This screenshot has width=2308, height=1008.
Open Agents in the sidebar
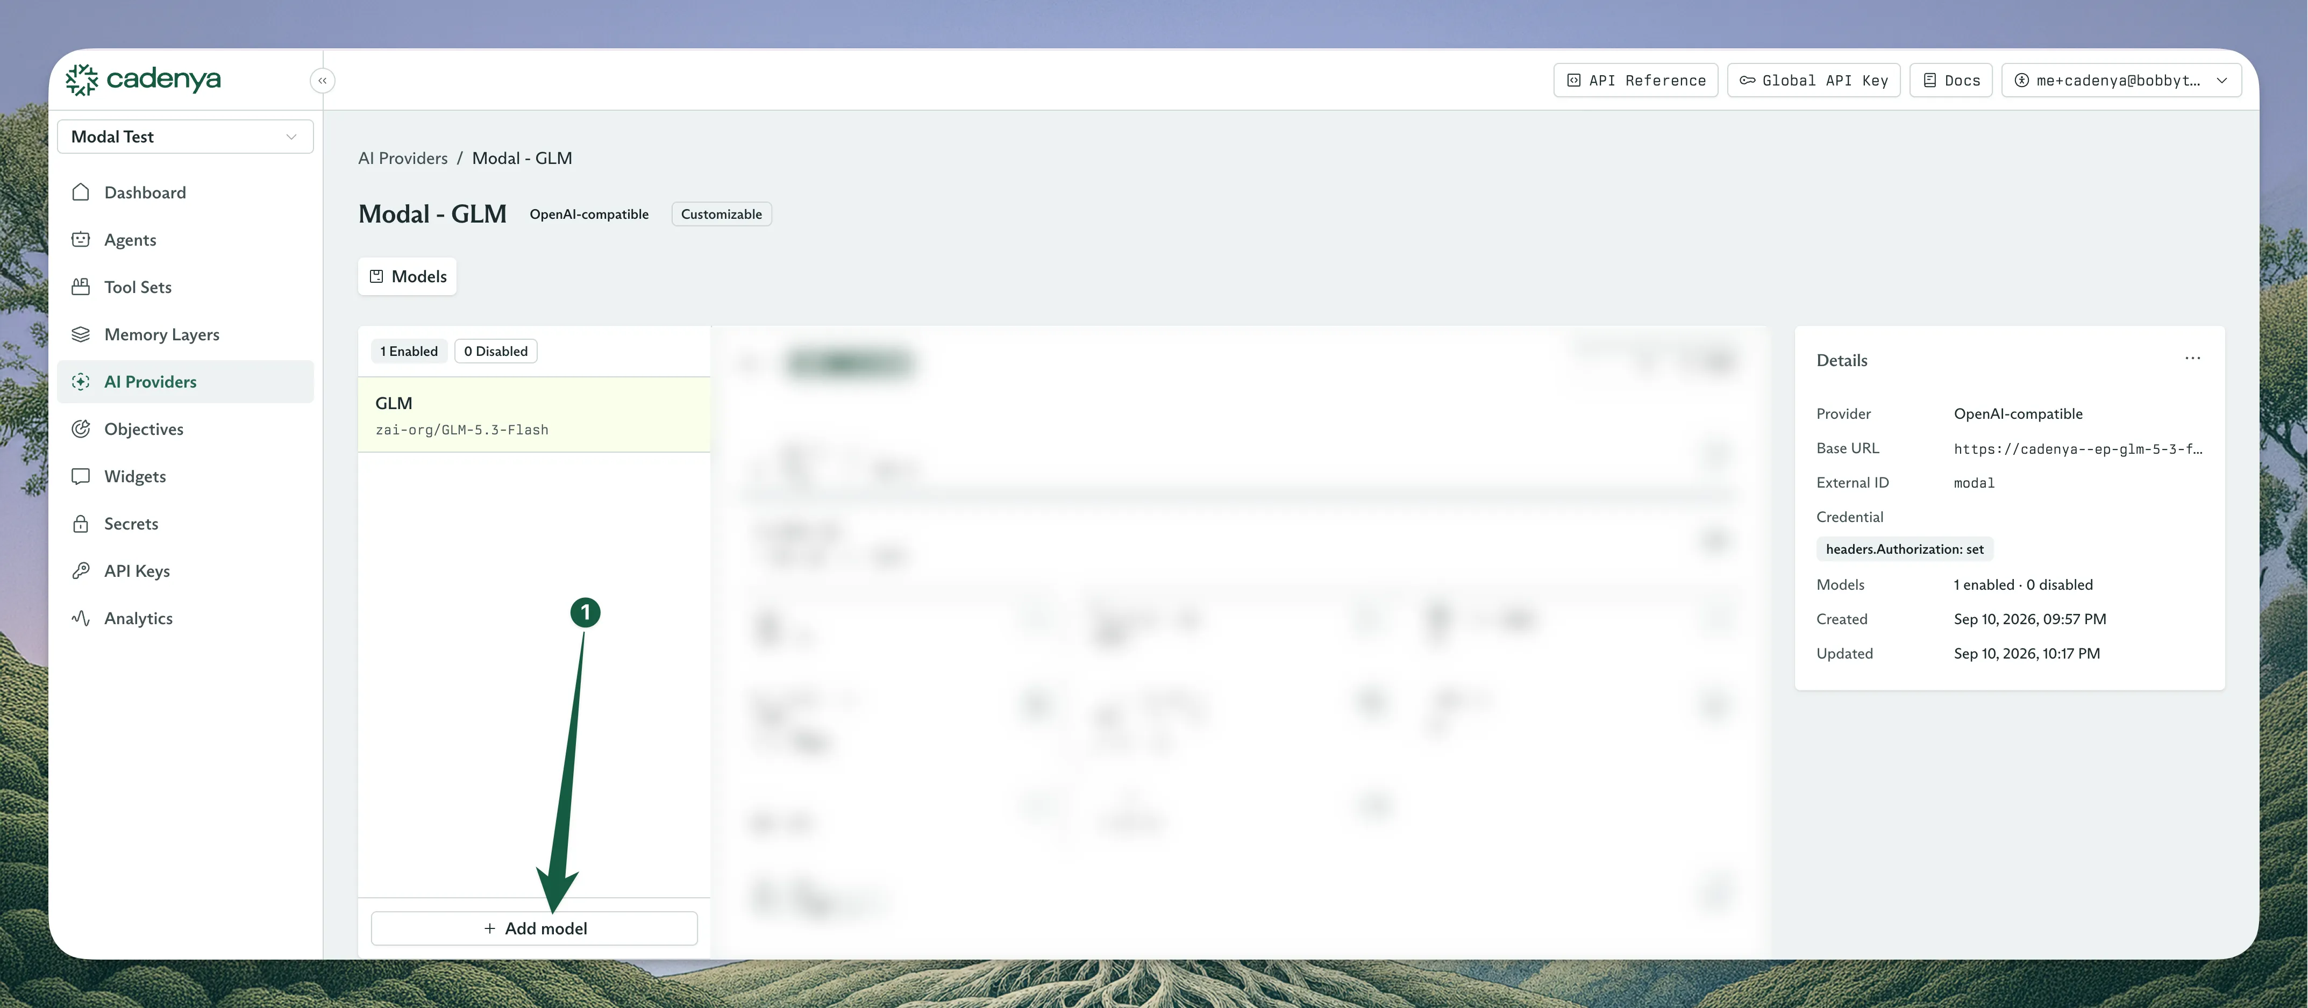(186, 240)
